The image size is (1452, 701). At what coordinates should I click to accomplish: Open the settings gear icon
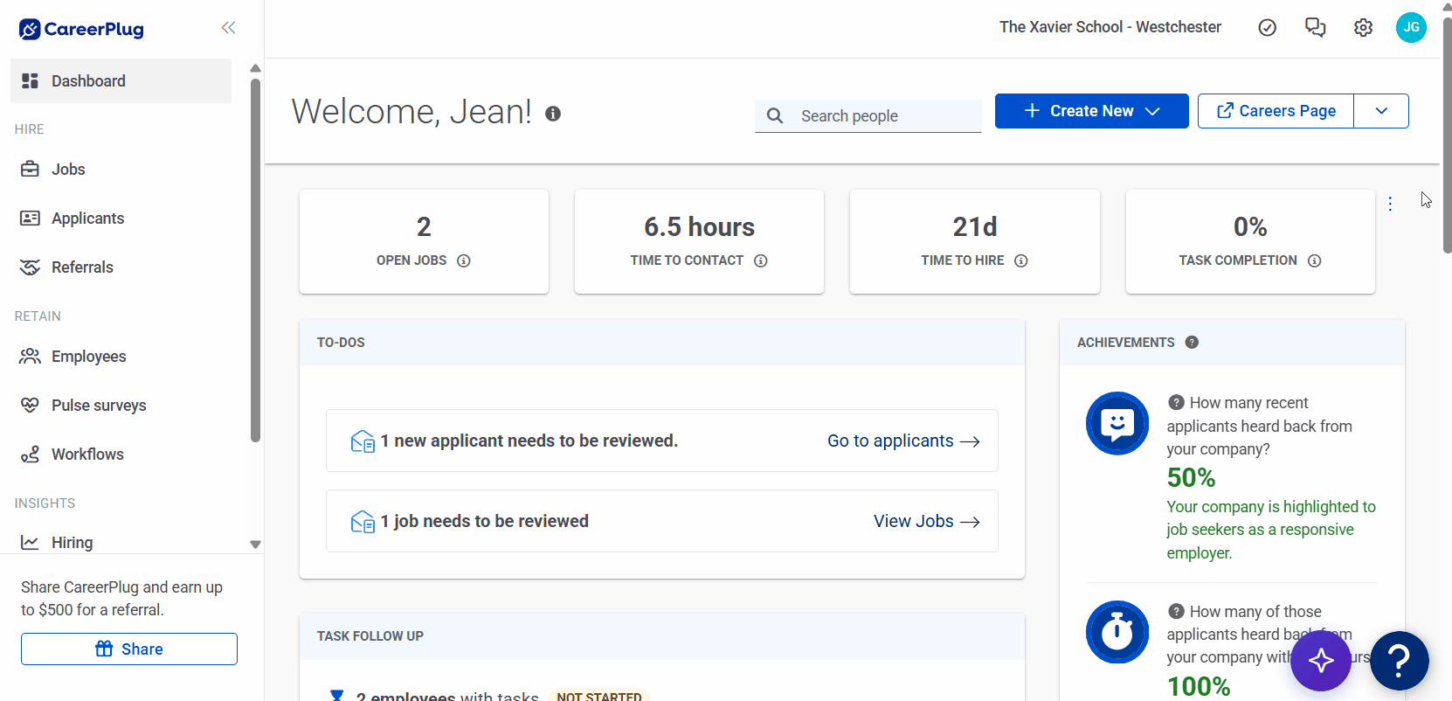point(1363,28)
